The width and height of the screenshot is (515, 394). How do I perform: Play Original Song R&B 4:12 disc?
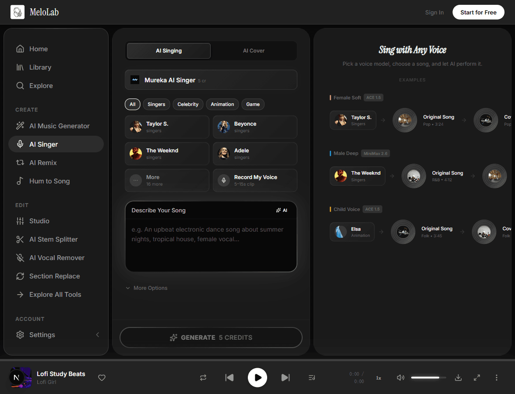(x=413, y=176)
